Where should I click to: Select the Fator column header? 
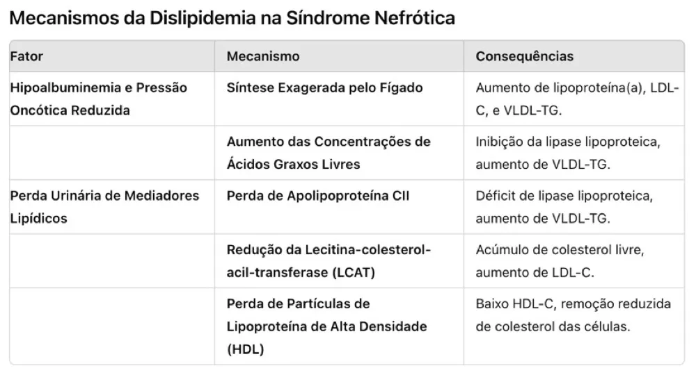point(26,56)
